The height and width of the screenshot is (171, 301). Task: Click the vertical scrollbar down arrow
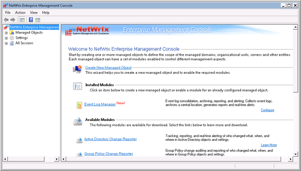(296, 154)
